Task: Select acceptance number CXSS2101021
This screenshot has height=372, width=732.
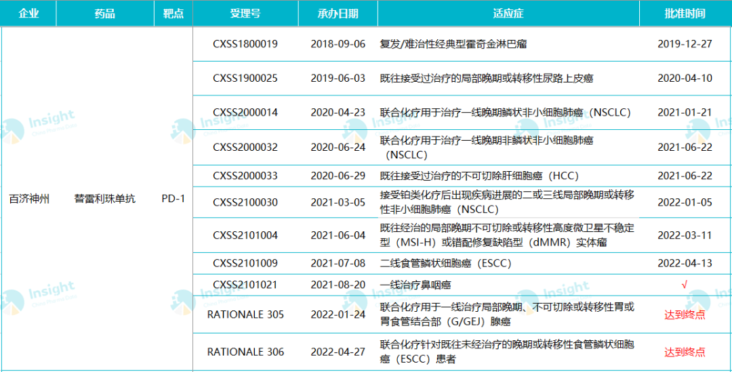Action: tap(245, 285)
